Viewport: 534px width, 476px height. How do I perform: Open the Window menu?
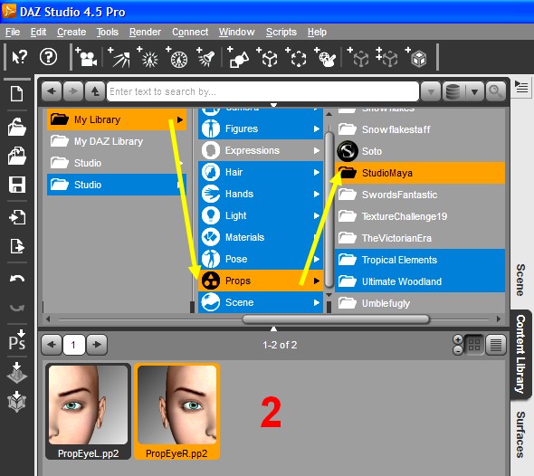point(237,32)
